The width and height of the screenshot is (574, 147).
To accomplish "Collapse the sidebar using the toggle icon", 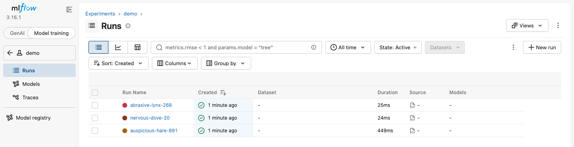I will pos(69,10).
